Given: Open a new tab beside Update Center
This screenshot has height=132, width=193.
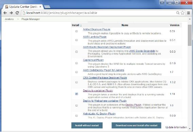Looking at the screenshot, I should coord(47,7).
